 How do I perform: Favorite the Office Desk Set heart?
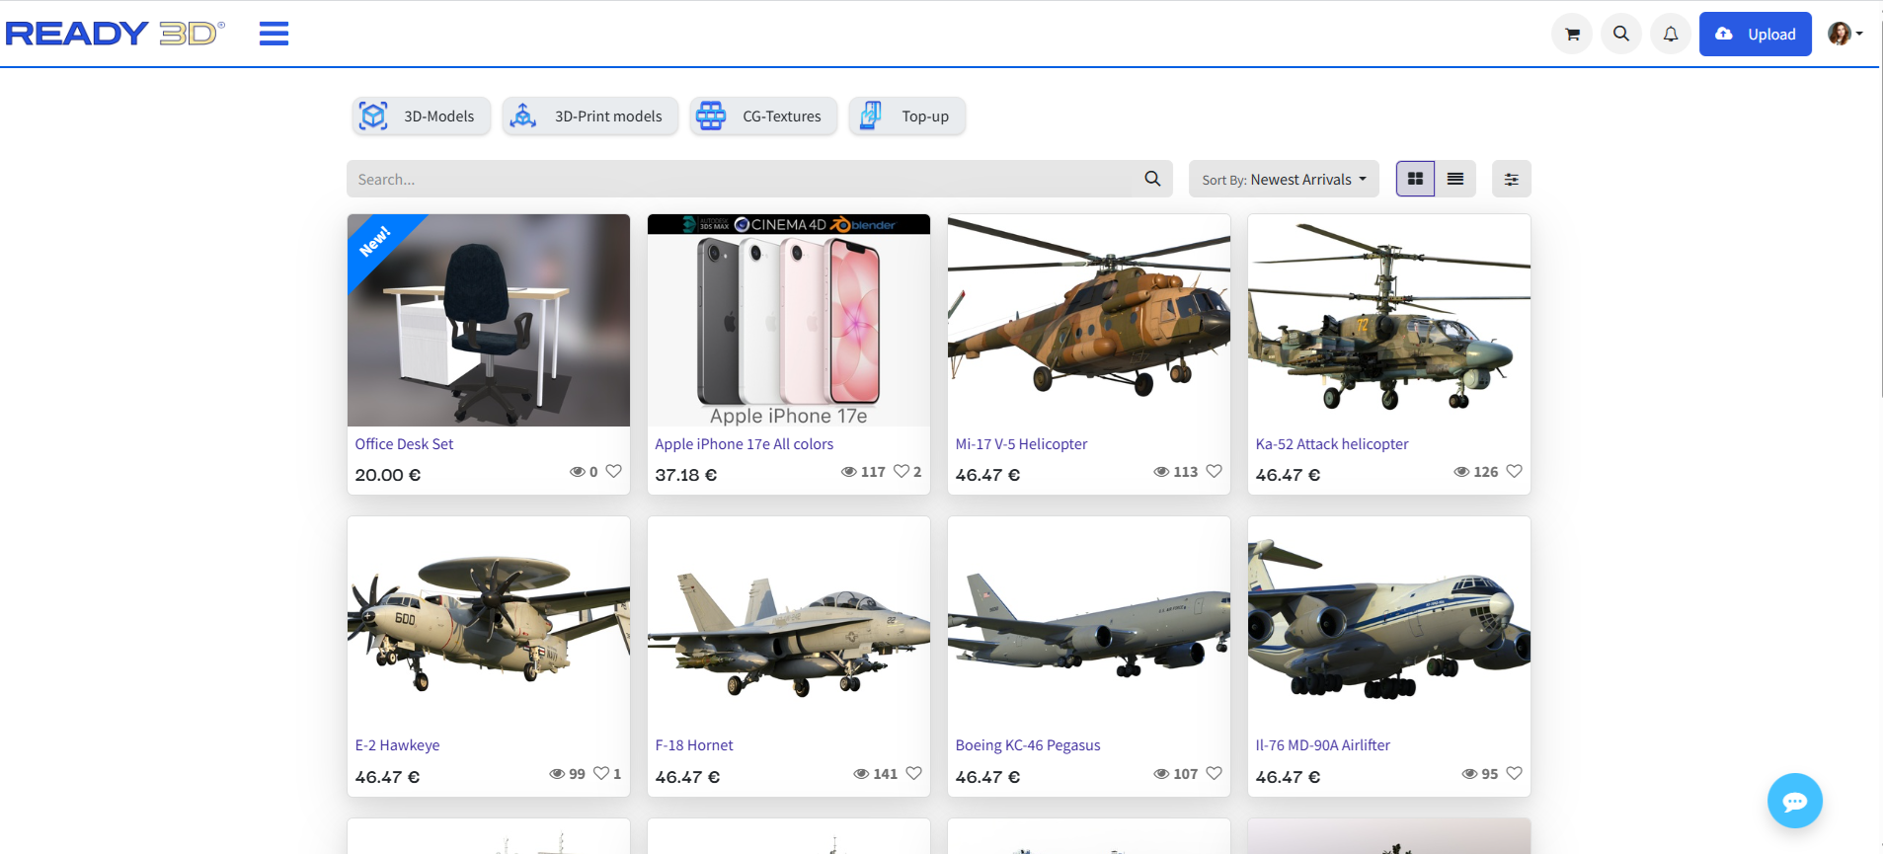coord(613,471)
